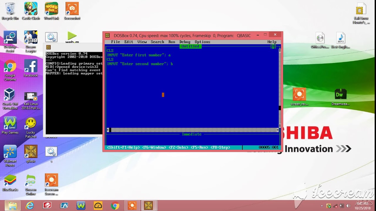Switch to the DOSBox taskbar button
Image resolution: width=376 pixels, height=211 pixels.
coord(149,206)
